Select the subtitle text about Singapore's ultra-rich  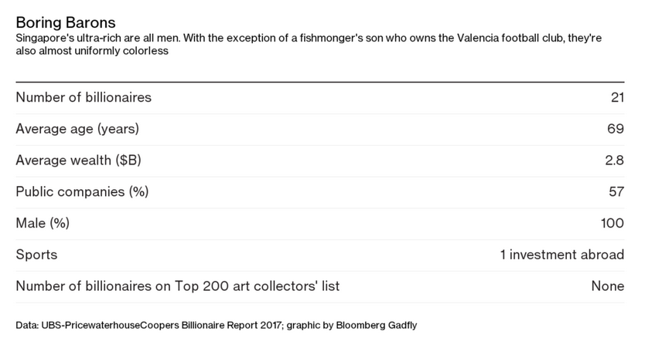tap(309, 44)
